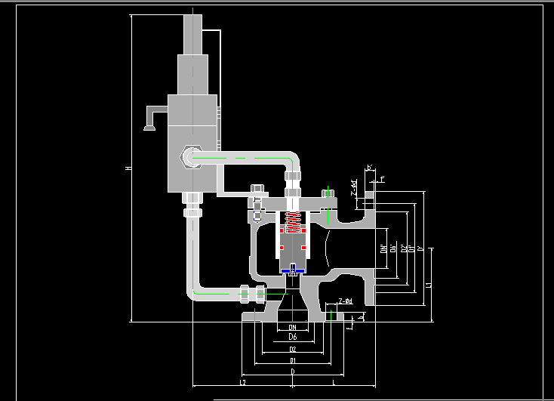Select the b' dimension above side flange

click(370, 168)
